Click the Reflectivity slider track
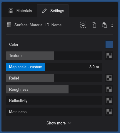 click(54, 100)
